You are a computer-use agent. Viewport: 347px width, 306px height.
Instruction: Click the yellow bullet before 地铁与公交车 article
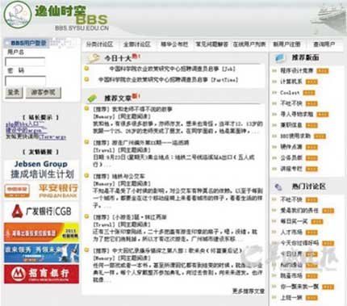pos(86,176)
